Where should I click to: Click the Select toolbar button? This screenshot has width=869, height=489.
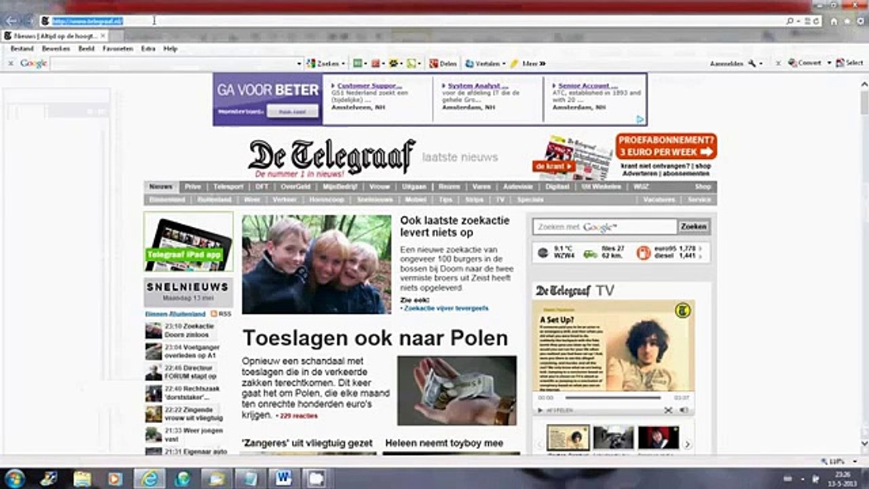[x=849, y=63]
